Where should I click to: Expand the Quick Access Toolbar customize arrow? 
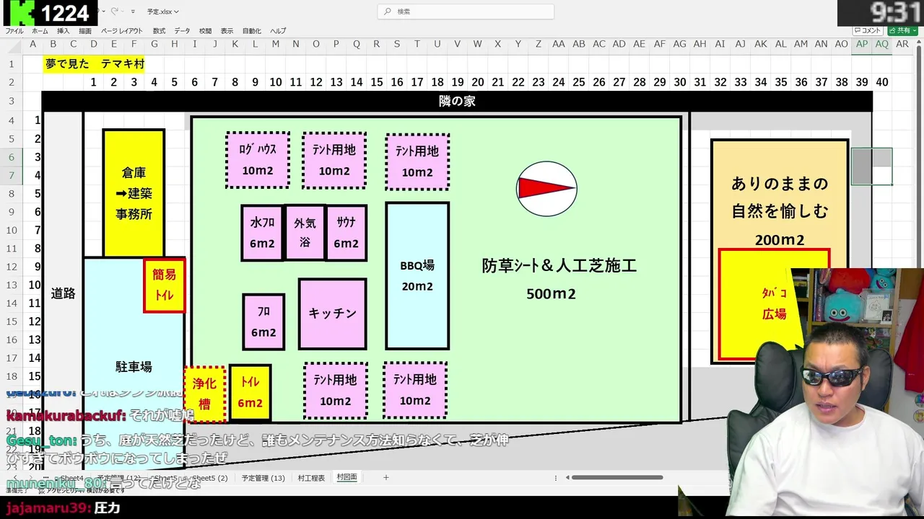click(x=133, y=12)
